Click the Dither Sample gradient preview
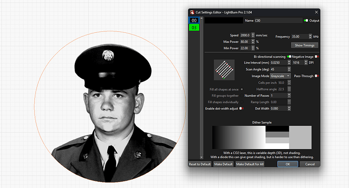Screen dimensions: 349x188 coord(262,137)
